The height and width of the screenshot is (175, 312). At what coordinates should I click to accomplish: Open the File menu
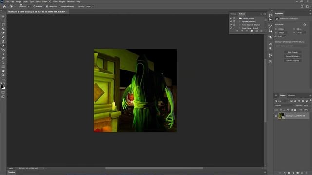pos(7,2)
